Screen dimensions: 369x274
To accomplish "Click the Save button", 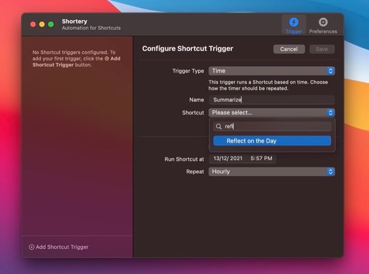I will (x=322, y=49).
